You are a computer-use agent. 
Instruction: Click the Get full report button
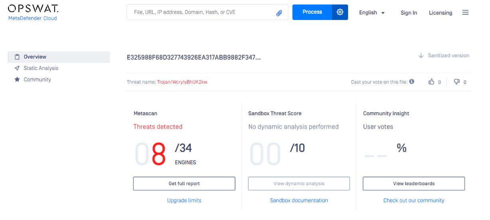[x=184, y=184]
